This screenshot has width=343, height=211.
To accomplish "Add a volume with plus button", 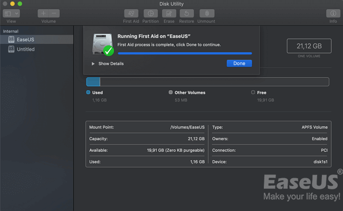I will tap(43, 14).
